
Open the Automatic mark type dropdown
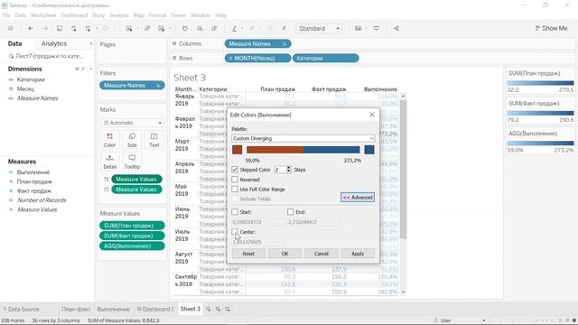(x=132, y=123)
